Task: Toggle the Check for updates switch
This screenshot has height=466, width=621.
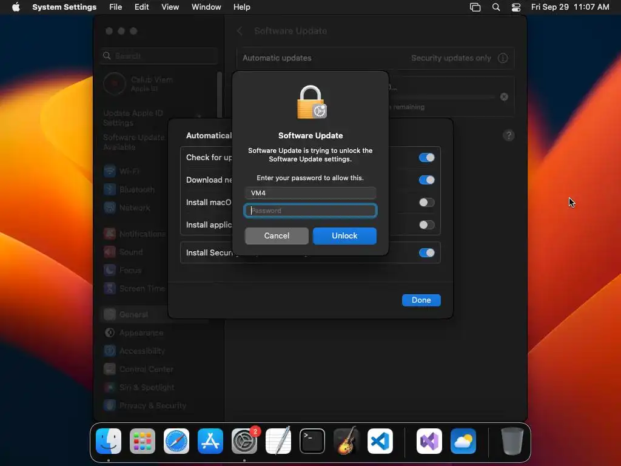Action: point(426,157)
